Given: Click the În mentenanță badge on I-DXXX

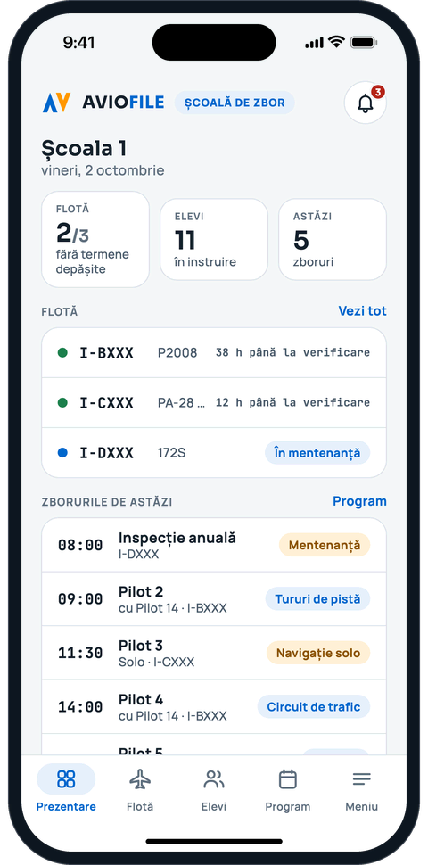Looking at the screenshot, I should pyautogui.click(x=317, y=453).
